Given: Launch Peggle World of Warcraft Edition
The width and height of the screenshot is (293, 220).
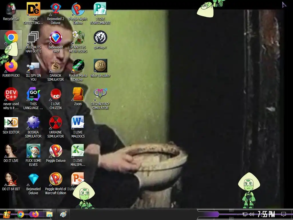Looking at the screenshot, I should [x=56, y=184].
